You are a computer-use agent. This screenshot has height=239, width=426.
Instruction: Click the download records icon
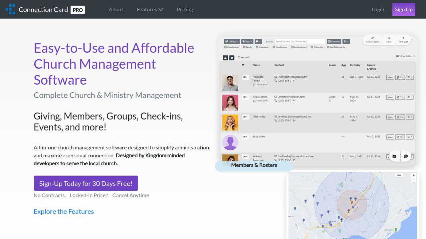[225, 58]
